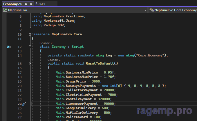Click the pin icon on Economy.cs tab
Viewport: 197px width, 121px height.
(26, 4)
